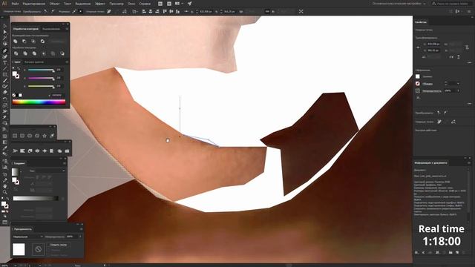Show more Transform options ellipsis

(469, 62)
